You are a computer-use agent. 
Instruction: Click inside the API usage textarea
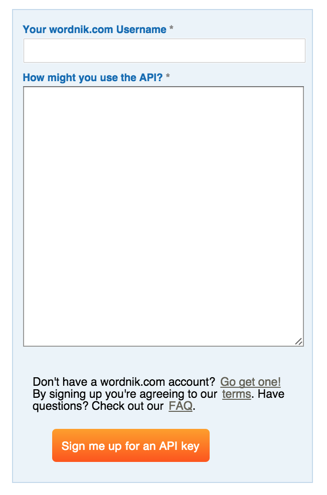point(163,216)
